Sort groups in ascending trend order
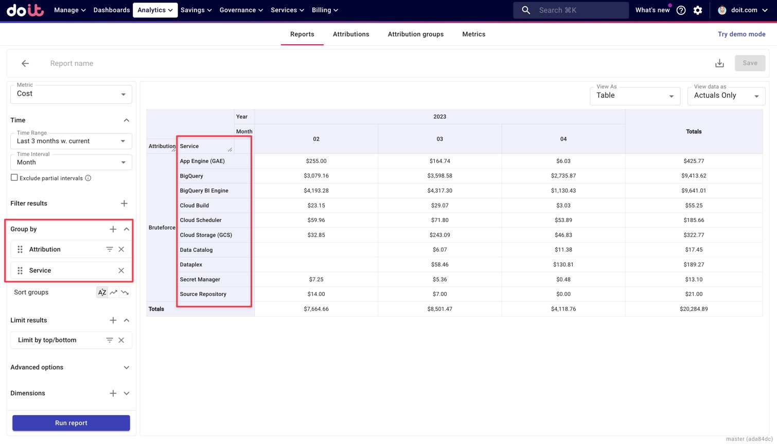This screenshot has width=777, height=444. pos(114,292)
